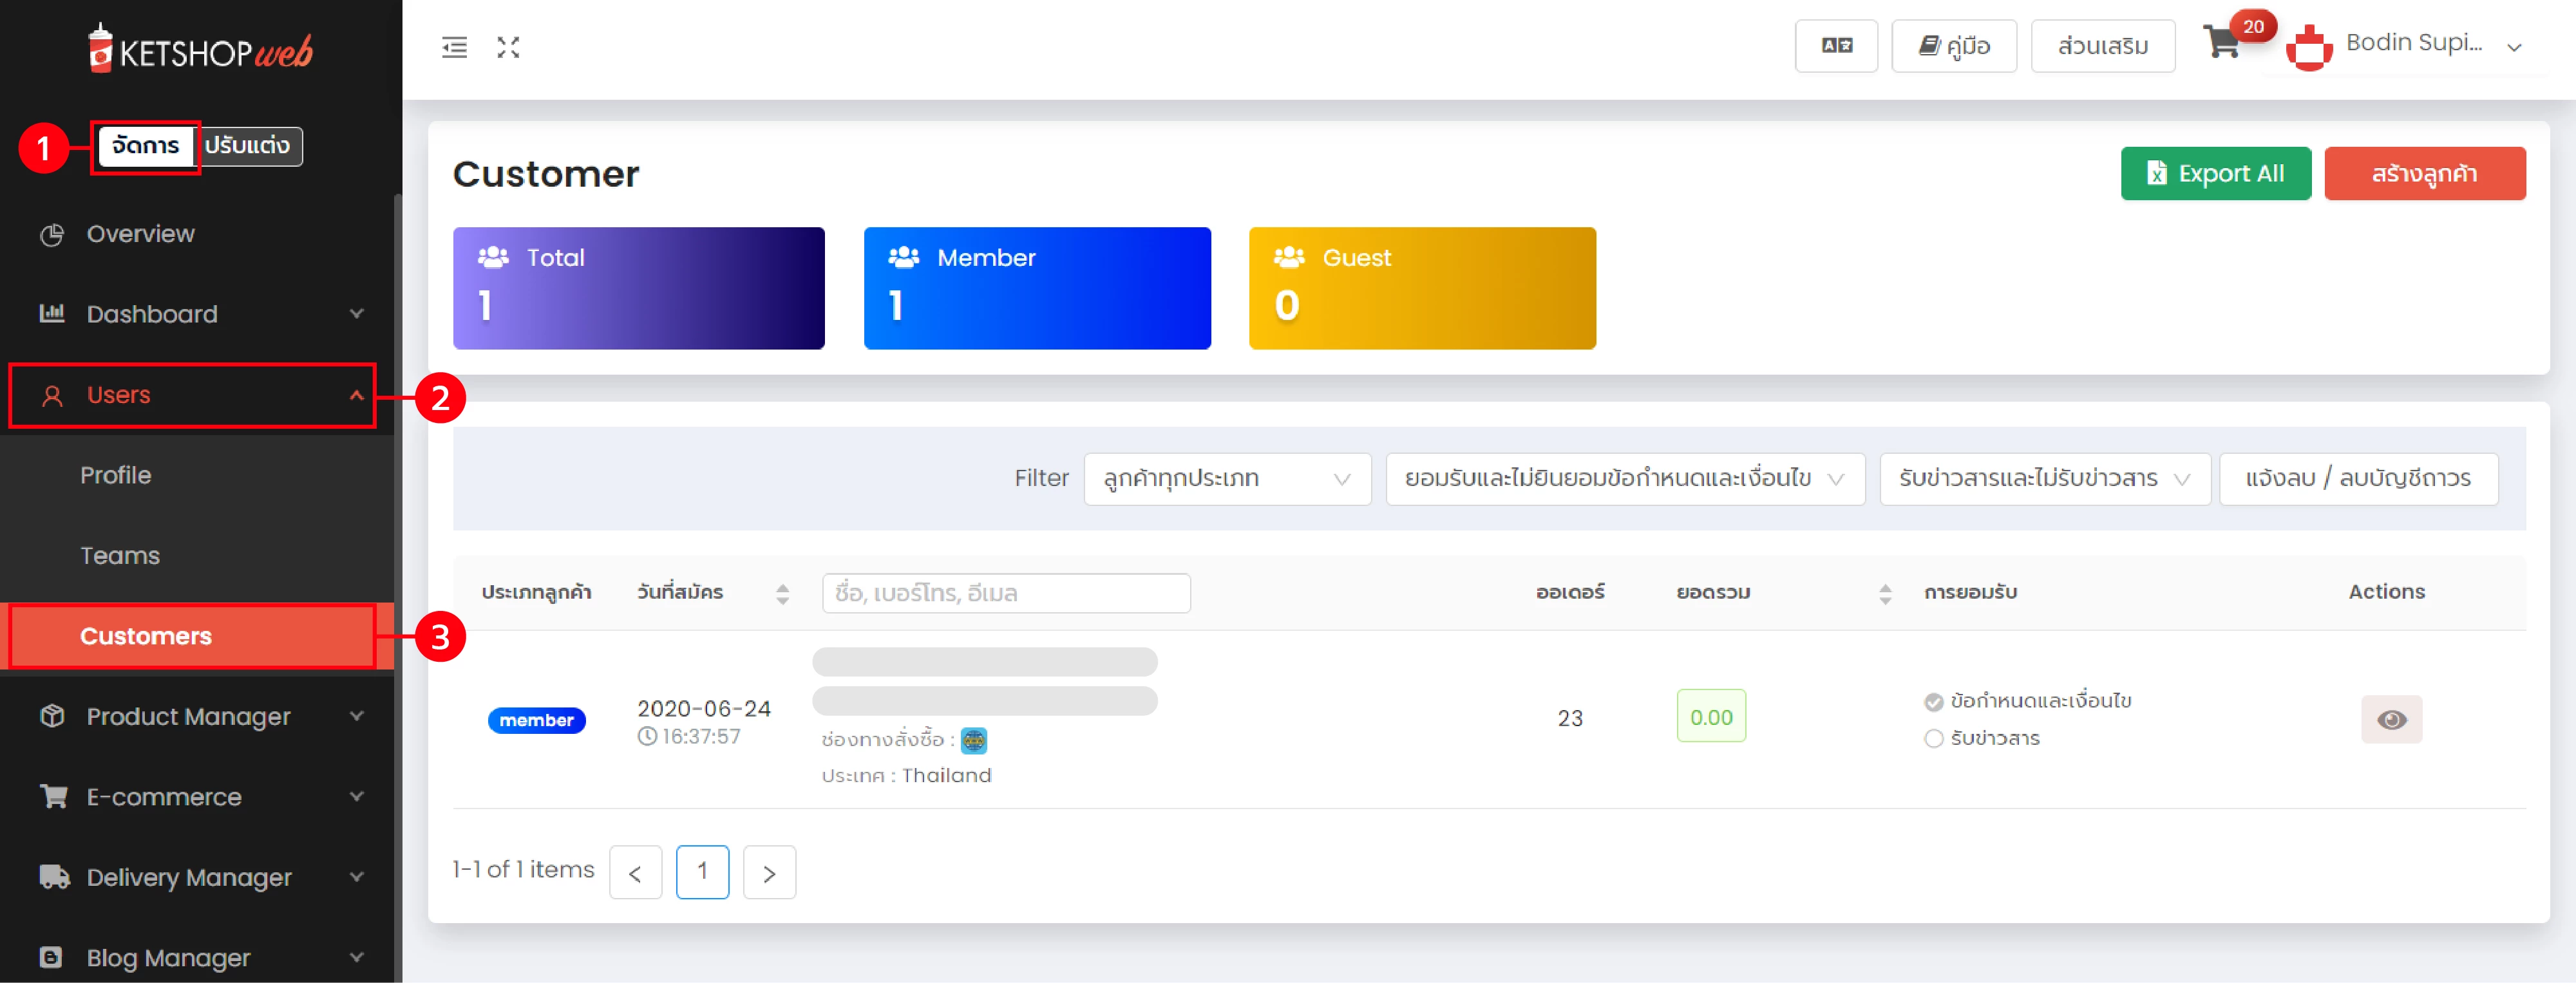Go to the next page arrow

click(769, 872)
